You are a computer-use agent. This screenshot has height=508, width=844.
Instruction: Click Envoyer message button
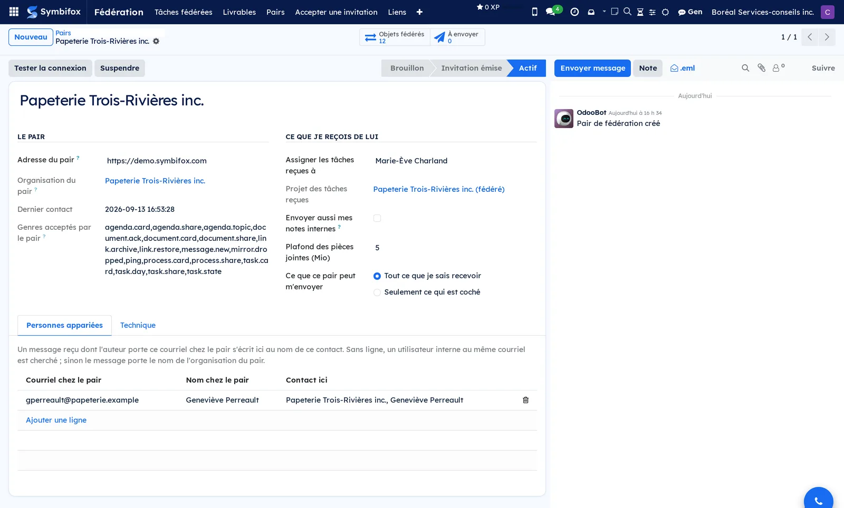click(592, 68)
